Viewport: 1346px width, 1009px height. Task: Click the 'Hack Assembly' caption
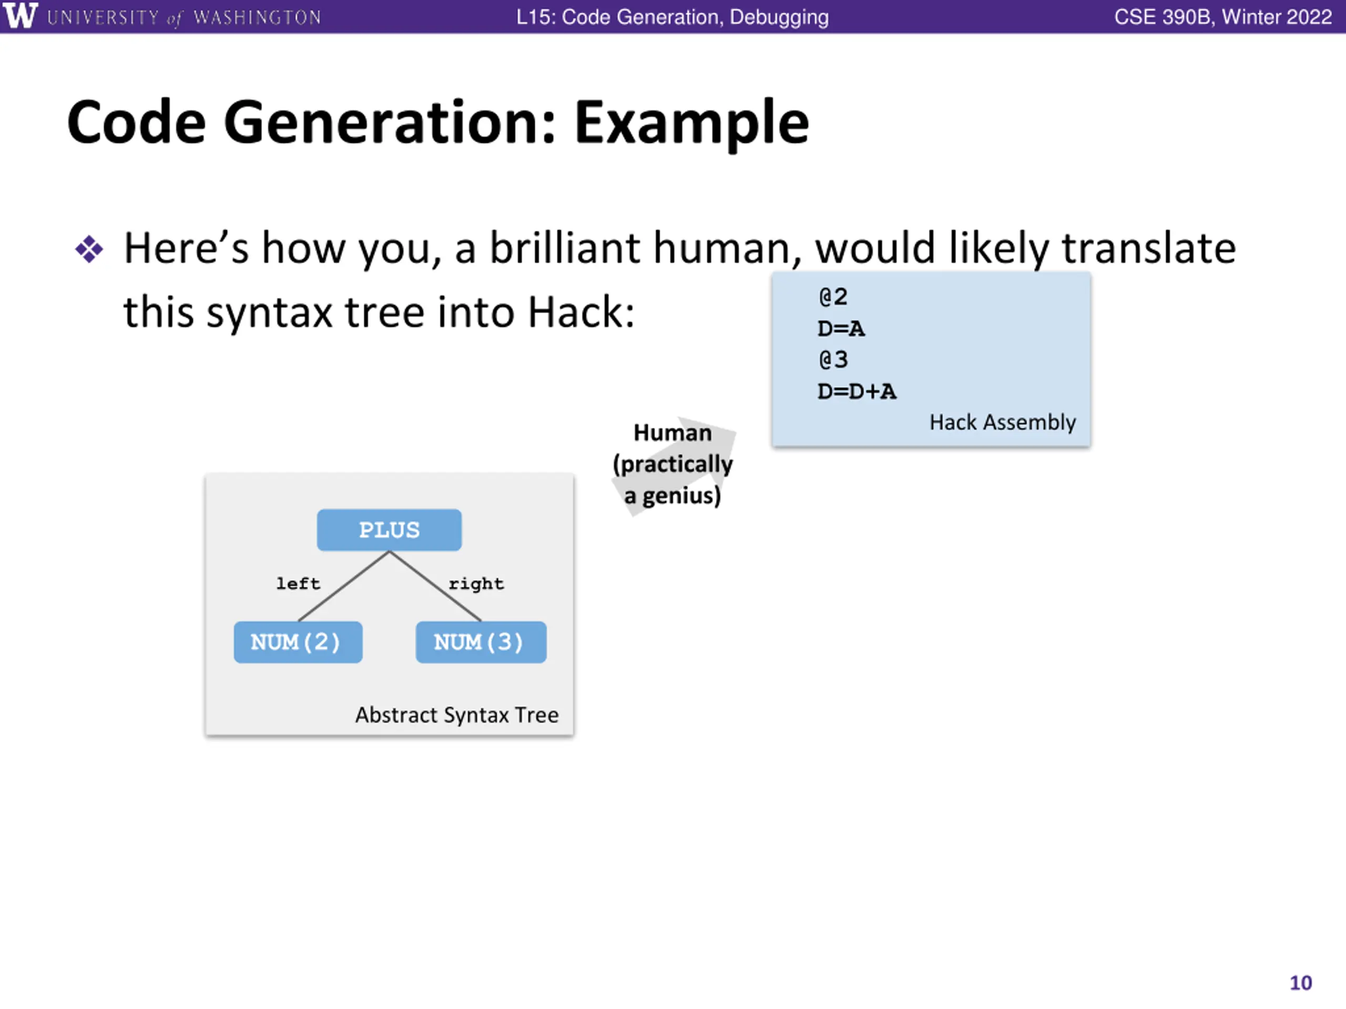pyautogui.click(x=1002, y=422)
